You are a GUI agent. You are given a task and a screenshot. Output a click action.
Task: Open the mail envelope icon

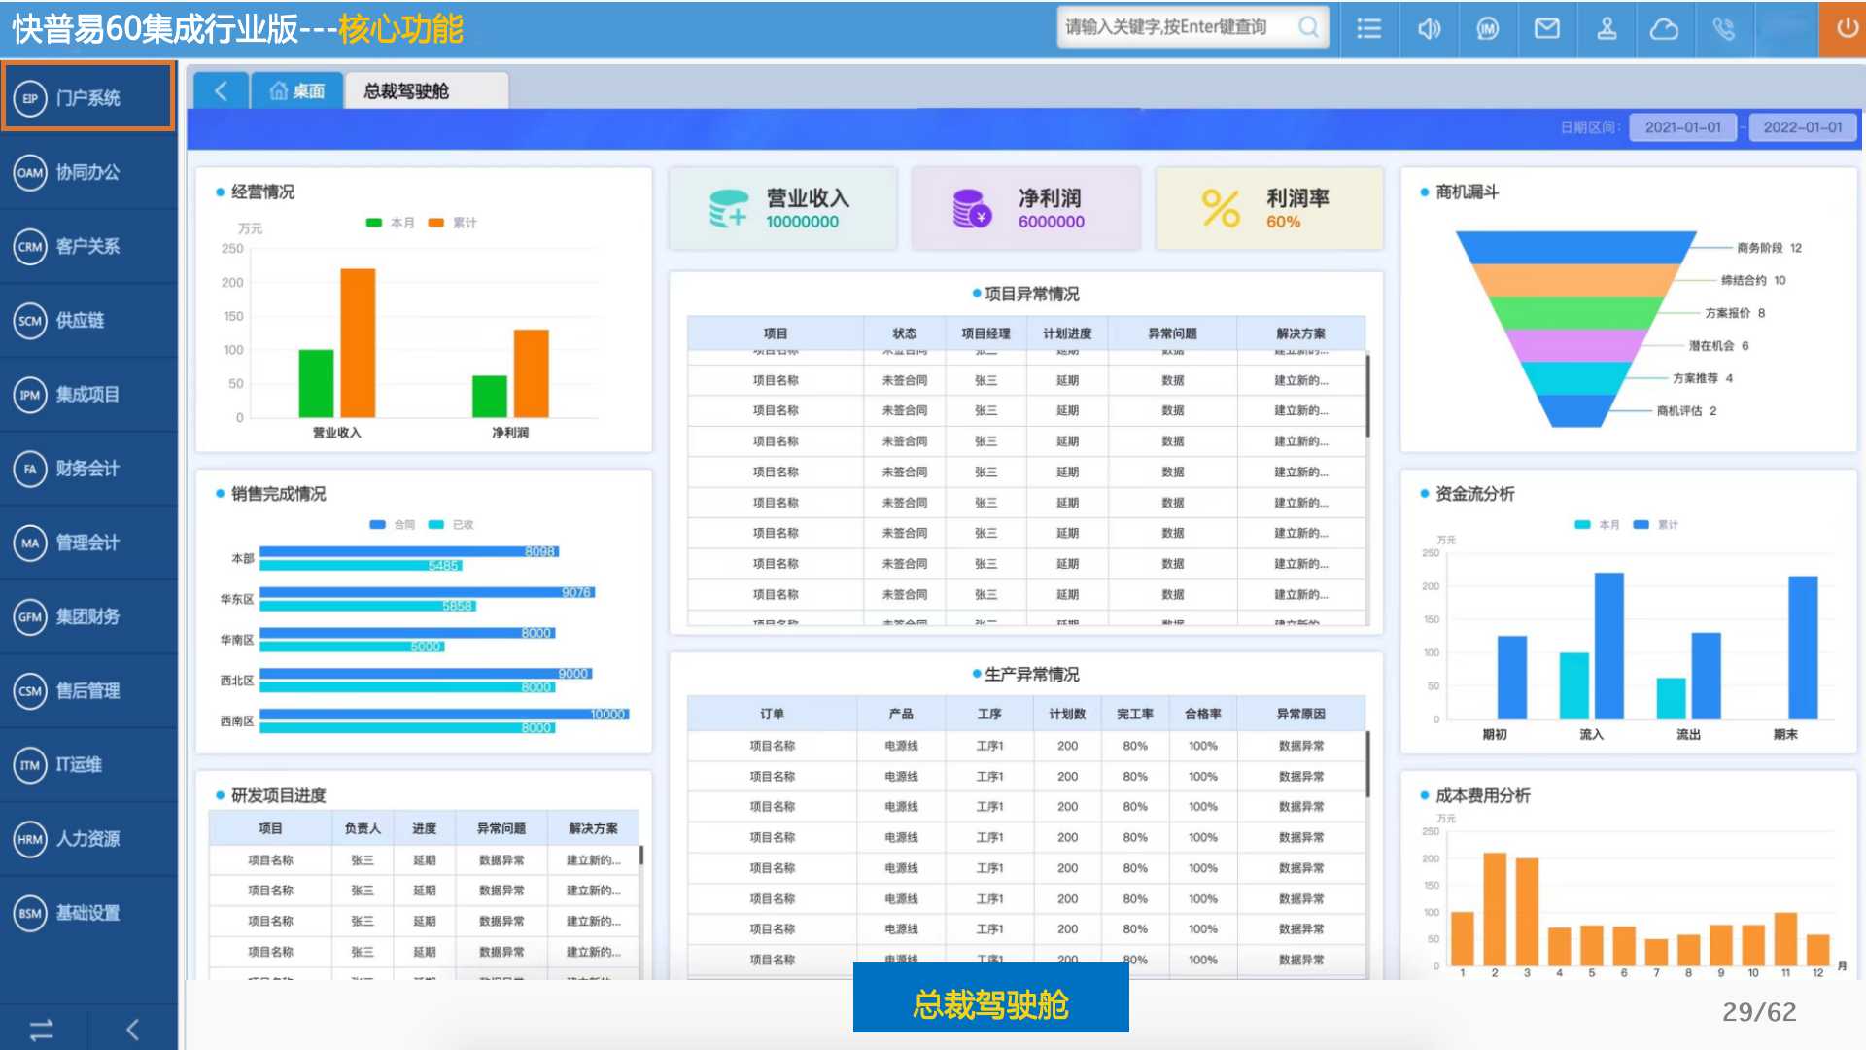coord(1546,28)
